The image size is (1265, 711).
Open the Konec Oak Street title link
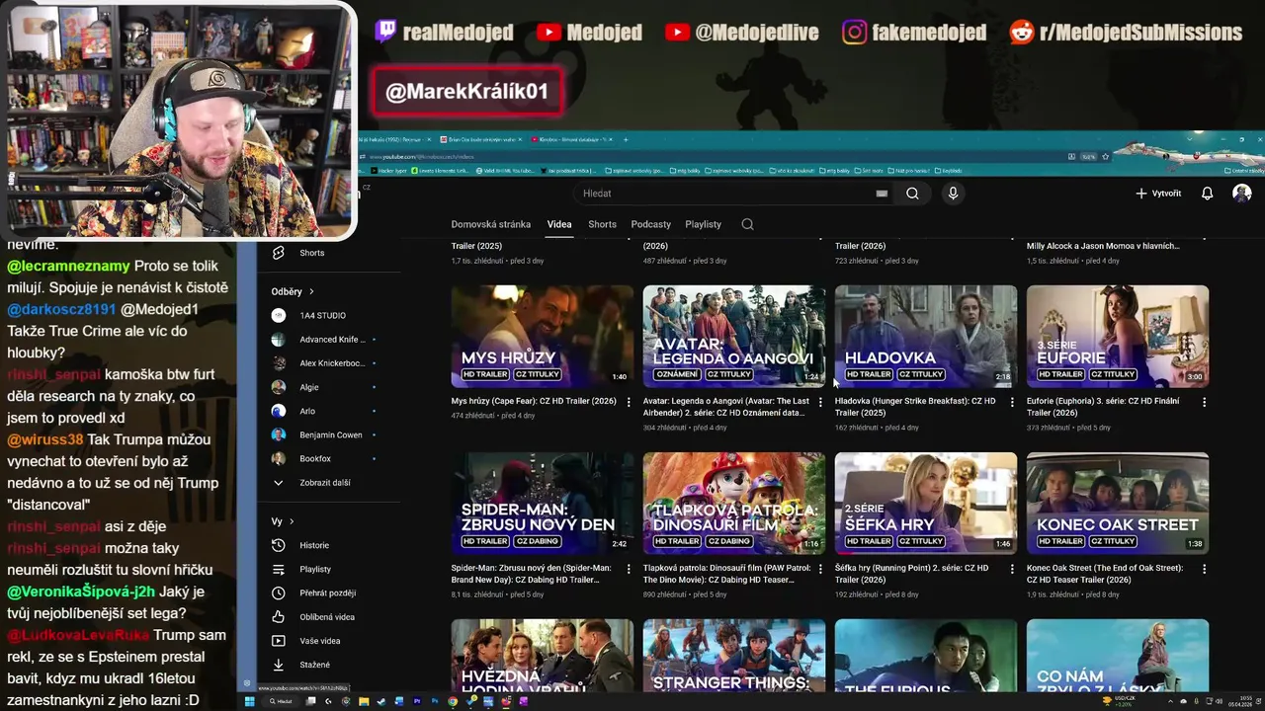pos(1105,574)
